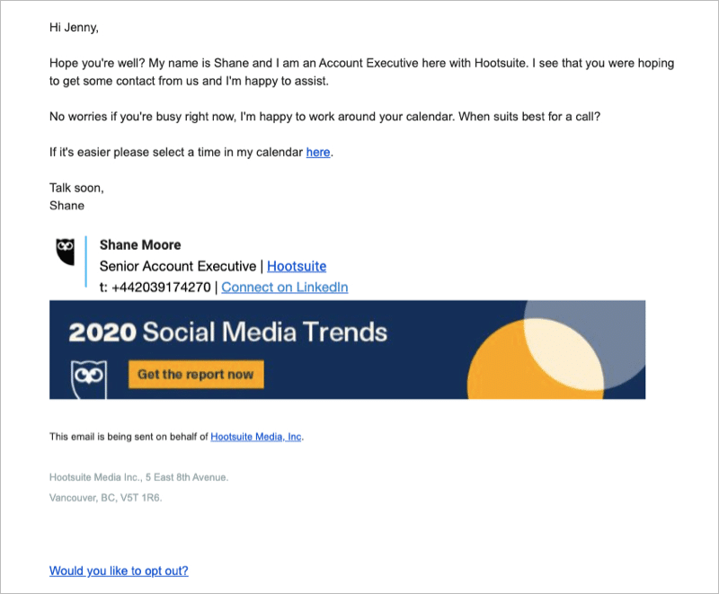This screenshot has width=719, height=594.
Task: Click the Senior Account Executive title text
Action: [x=178, y=266]
